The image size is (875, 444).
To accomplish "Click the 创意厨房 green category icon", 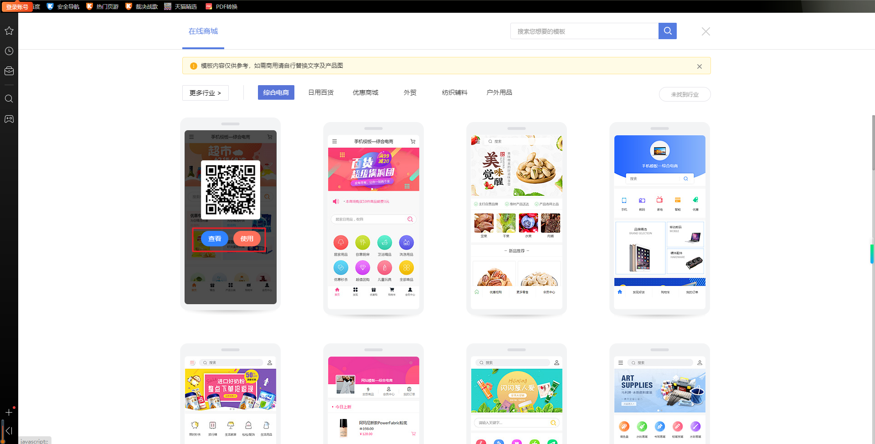I will tap(363, 243).
